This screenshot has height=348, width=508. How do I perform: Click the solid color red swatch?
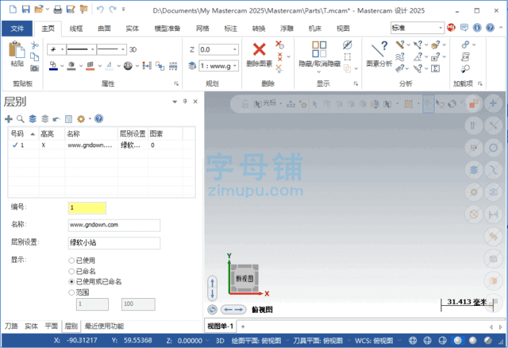[x=90, y=66]
